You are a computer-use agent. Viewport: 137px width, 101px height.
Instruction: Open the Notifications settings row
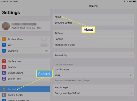point(25,61)
